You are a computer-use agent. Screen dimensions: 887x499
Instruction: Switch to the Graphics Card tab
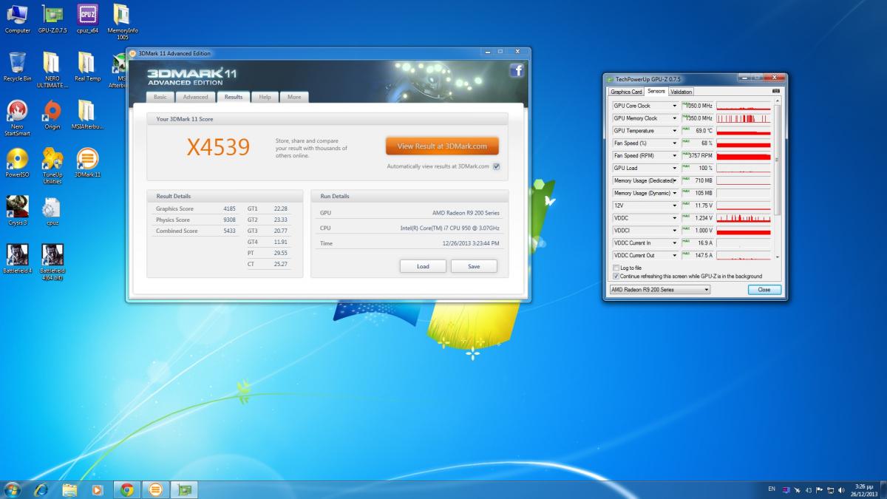tap(625, 92)
